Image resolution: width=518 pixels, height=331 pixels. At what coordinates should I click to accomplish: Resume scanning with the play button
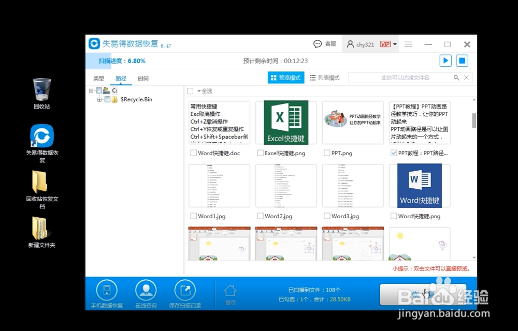point(445,61)
